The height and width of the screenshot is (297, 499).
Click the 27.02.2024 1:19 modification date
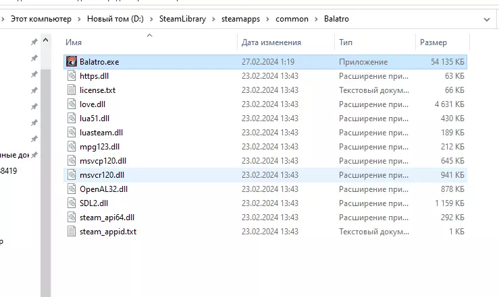(268, 61)
